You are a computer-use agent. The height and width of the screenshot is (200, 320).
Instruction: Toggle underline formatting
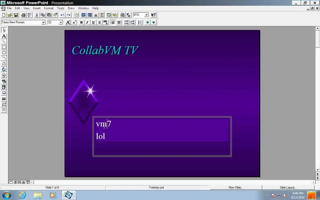(93, 22)
